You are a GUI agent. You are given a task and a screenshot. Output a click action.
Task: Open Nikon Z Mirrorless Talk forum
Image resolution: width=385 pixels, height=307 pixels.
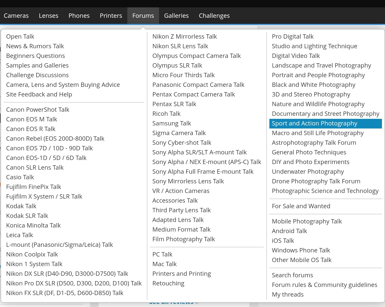coord(184,37)
